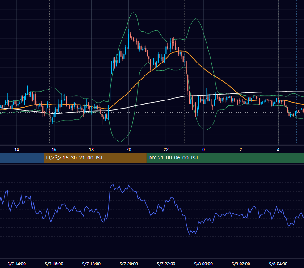
Task: Click hour label 2 on chart axis
Action: 241,150
